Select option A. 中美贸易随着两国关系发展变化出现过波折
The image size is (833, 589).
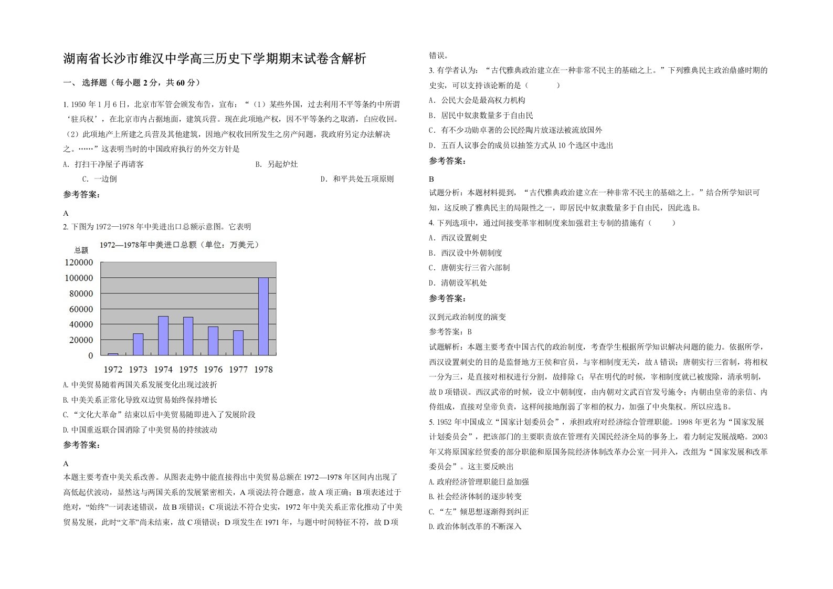(140, 385)
